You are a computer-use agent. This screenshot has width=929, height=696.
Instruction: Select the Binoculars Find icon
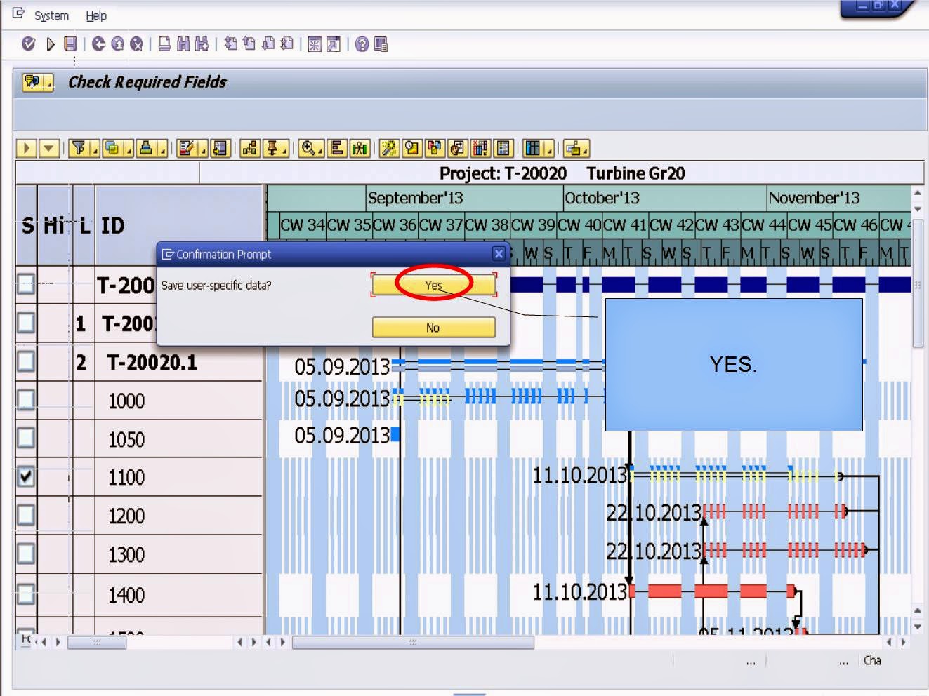[x=183, y=44]
